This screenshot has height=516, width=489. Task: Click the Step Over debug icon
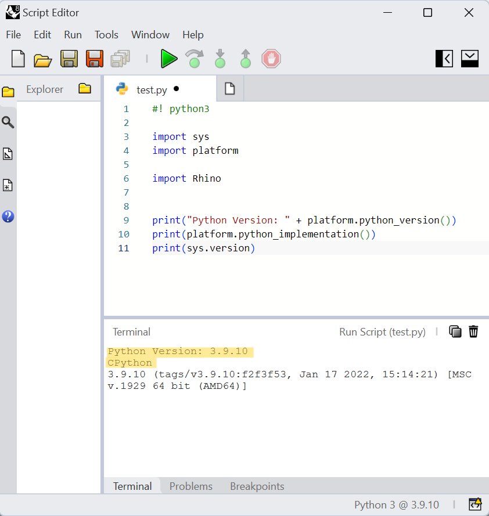click(195, 59)
